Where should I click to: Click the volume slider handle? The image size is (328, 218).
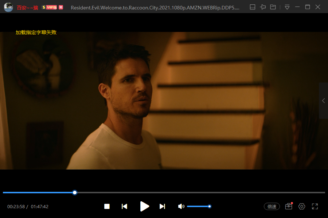click(210, 206)
